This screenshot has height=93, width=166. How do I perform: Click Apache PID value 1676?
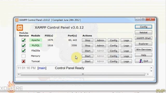click(x=50, y=40)
